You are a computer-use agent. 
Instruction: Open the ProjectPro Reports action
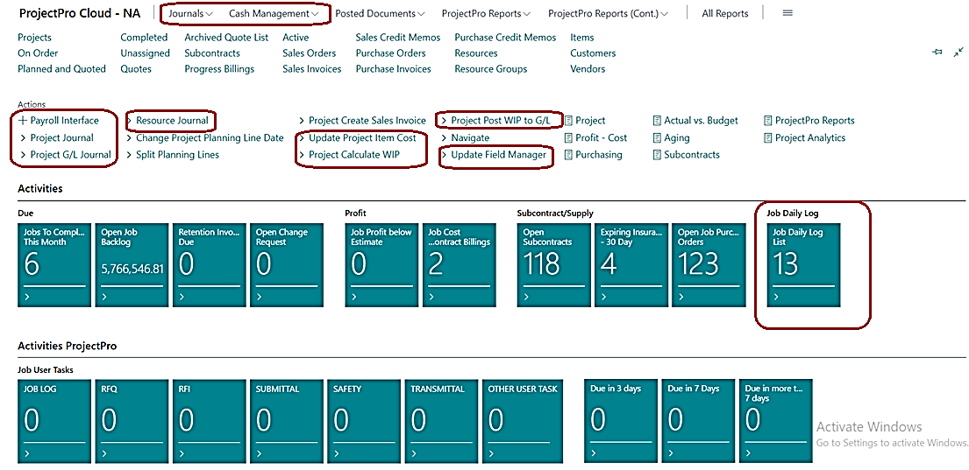click(x=809, y=121)
